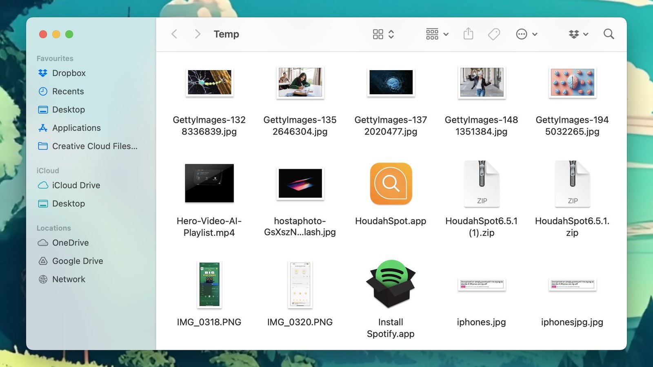653x367 pixels.
Task: Select GettyImages-1352646304.jpg thumbnail
Action: (x=300, y=82)
